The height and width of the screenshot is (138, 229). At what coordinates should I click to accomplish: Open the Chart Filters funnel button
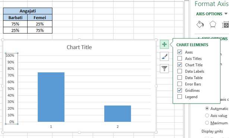pos(164,69)
